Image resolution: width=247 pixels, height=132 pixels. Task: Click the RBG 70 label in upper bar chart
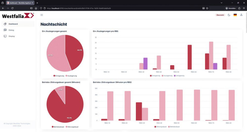[x=211, y=72]
